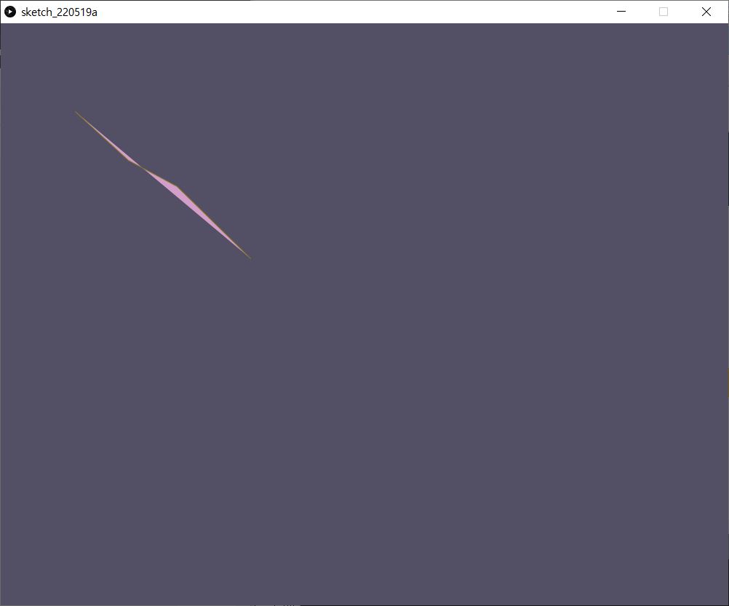The height and width of the screenshot is (606, 729).
Task: Close the sketch_220519a window
Action: coord(706,12)
